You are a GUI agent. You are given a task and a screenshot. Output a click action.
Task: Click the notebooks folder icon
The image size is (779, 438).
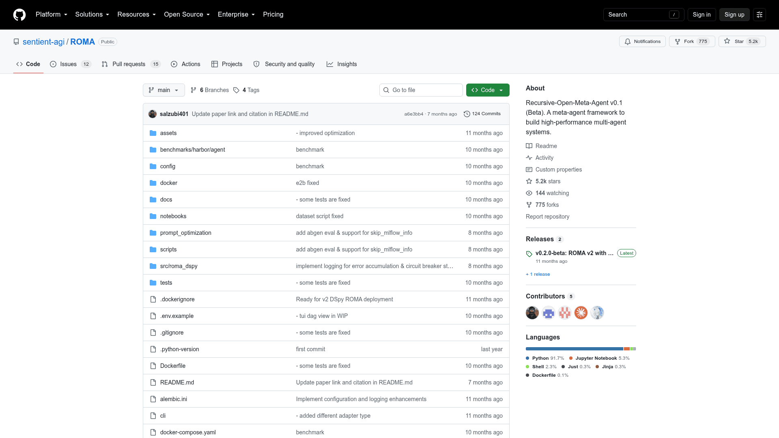[x=153, y=216]
